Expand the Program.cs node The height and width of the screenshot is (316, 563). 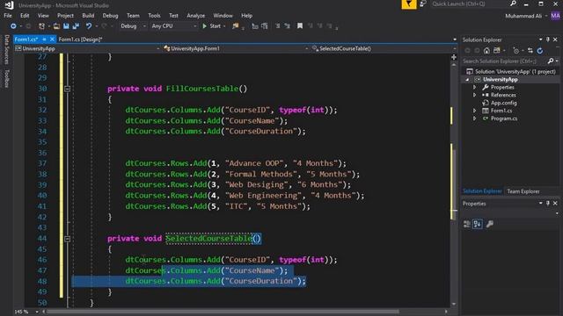pos(475,118)
